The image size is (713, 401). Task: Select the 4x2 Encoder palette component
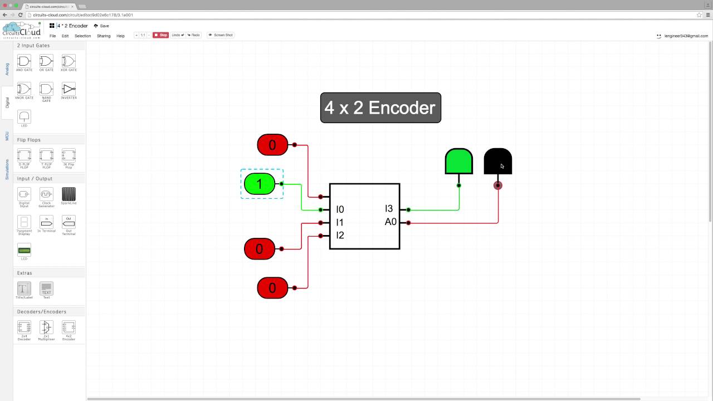coord(69,330)
